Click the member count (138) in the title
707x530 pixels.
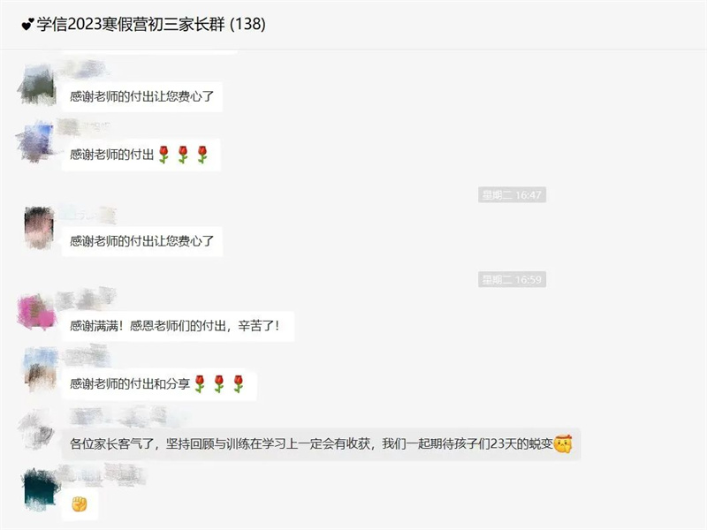point(247,24)
